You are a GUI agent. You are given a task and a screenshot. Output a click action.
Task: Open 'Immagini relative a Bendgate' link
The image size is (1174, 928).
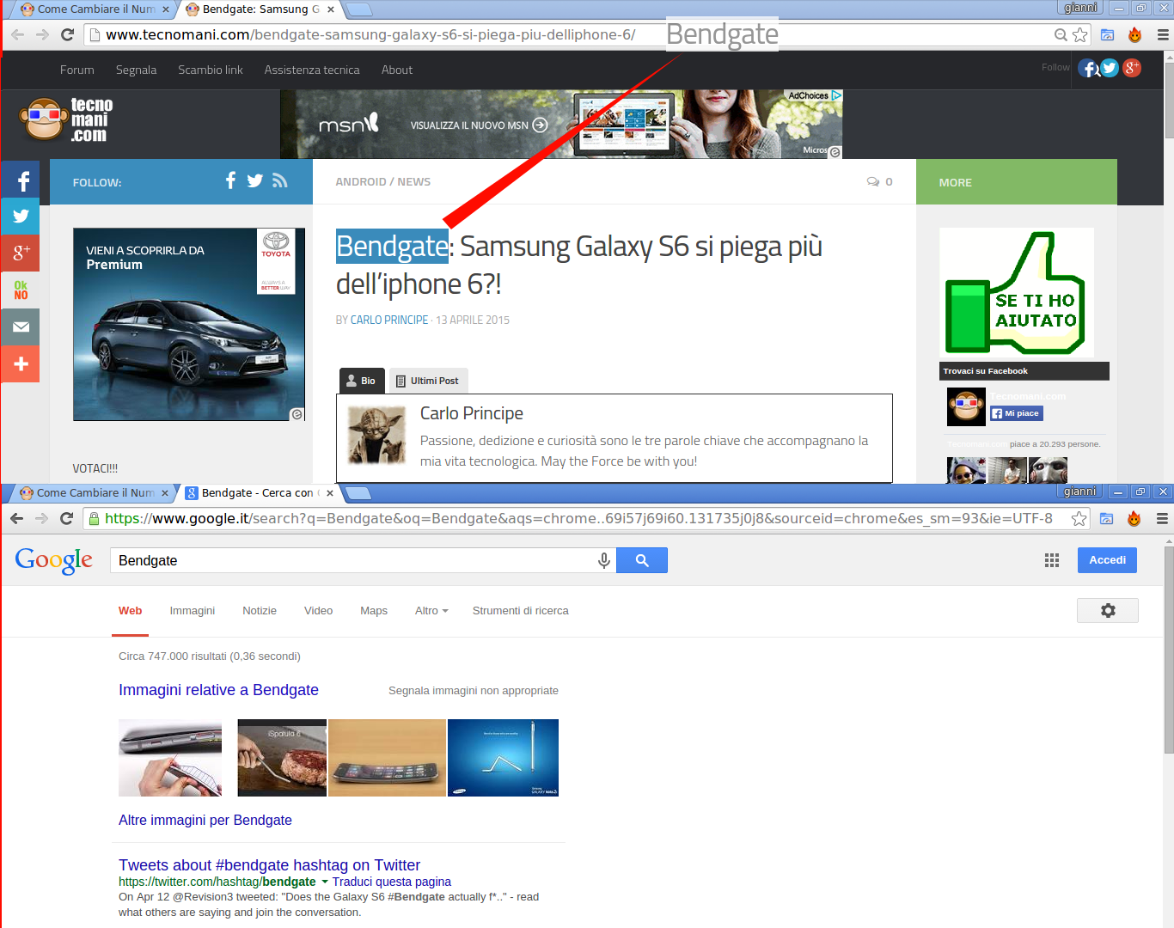(x=218, y=690)
